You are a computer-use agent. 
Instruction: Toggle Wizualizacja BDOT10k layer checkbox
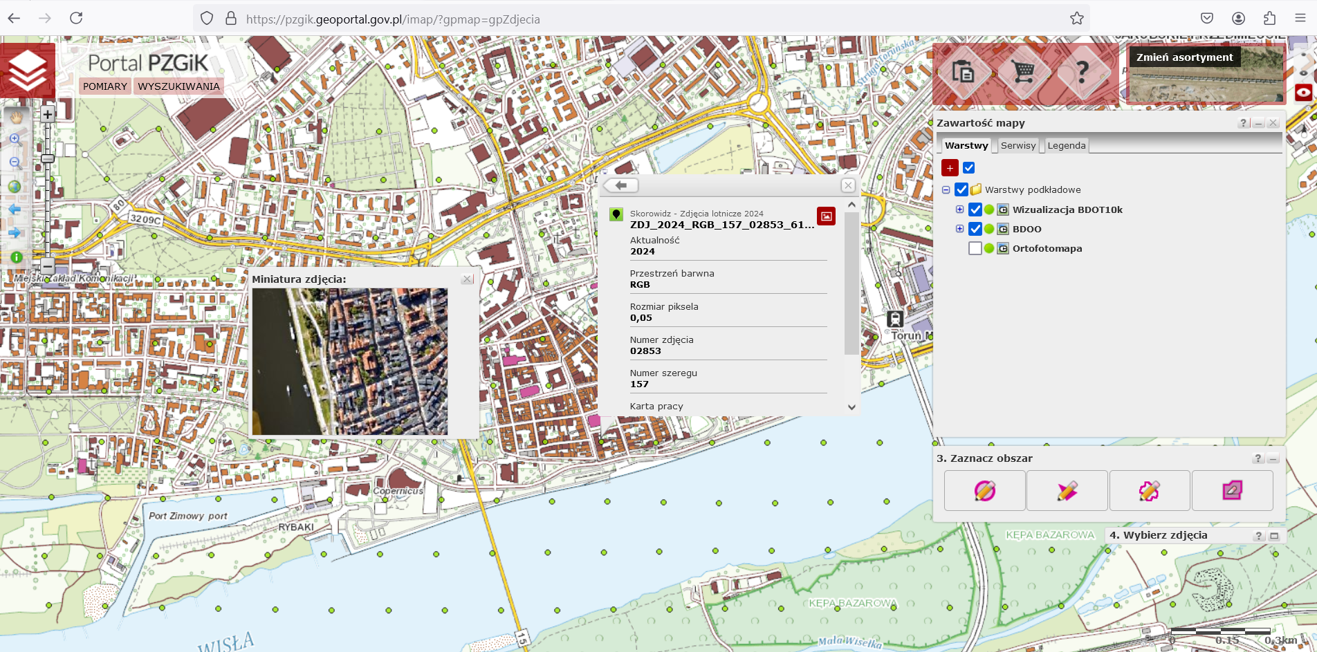point(975,209)
